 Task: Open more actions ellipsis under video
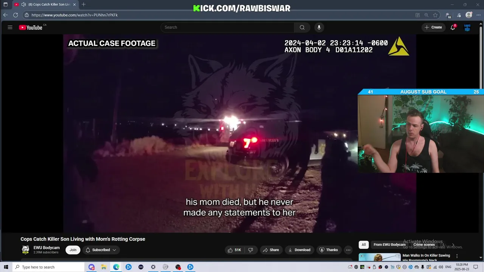(x=348, y=250)
